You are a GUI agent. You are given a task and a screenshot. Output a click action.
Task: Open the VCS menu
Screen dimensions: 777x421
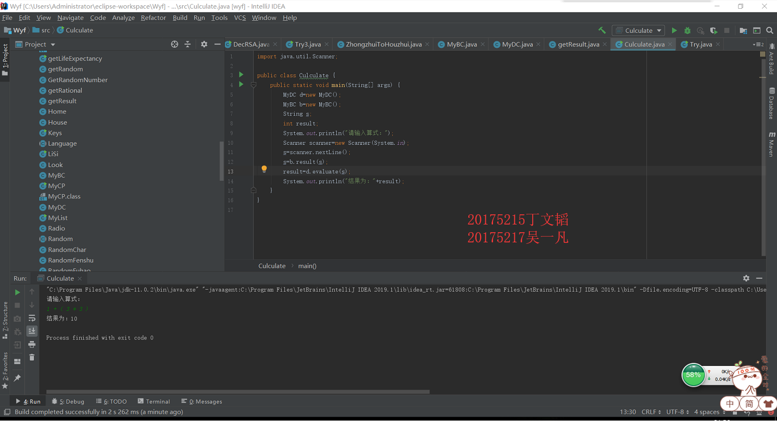[x=240, y=18]
